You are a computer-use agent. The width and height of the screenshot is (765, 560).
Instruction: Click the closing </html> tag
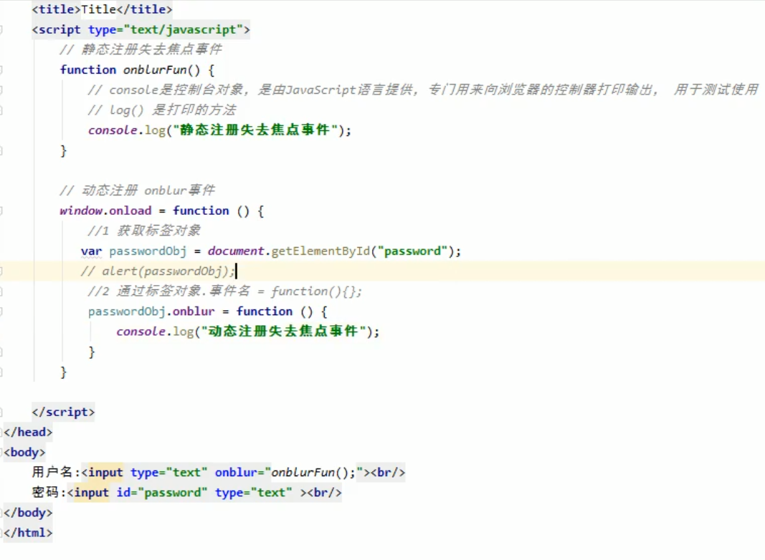click(28, 533)
